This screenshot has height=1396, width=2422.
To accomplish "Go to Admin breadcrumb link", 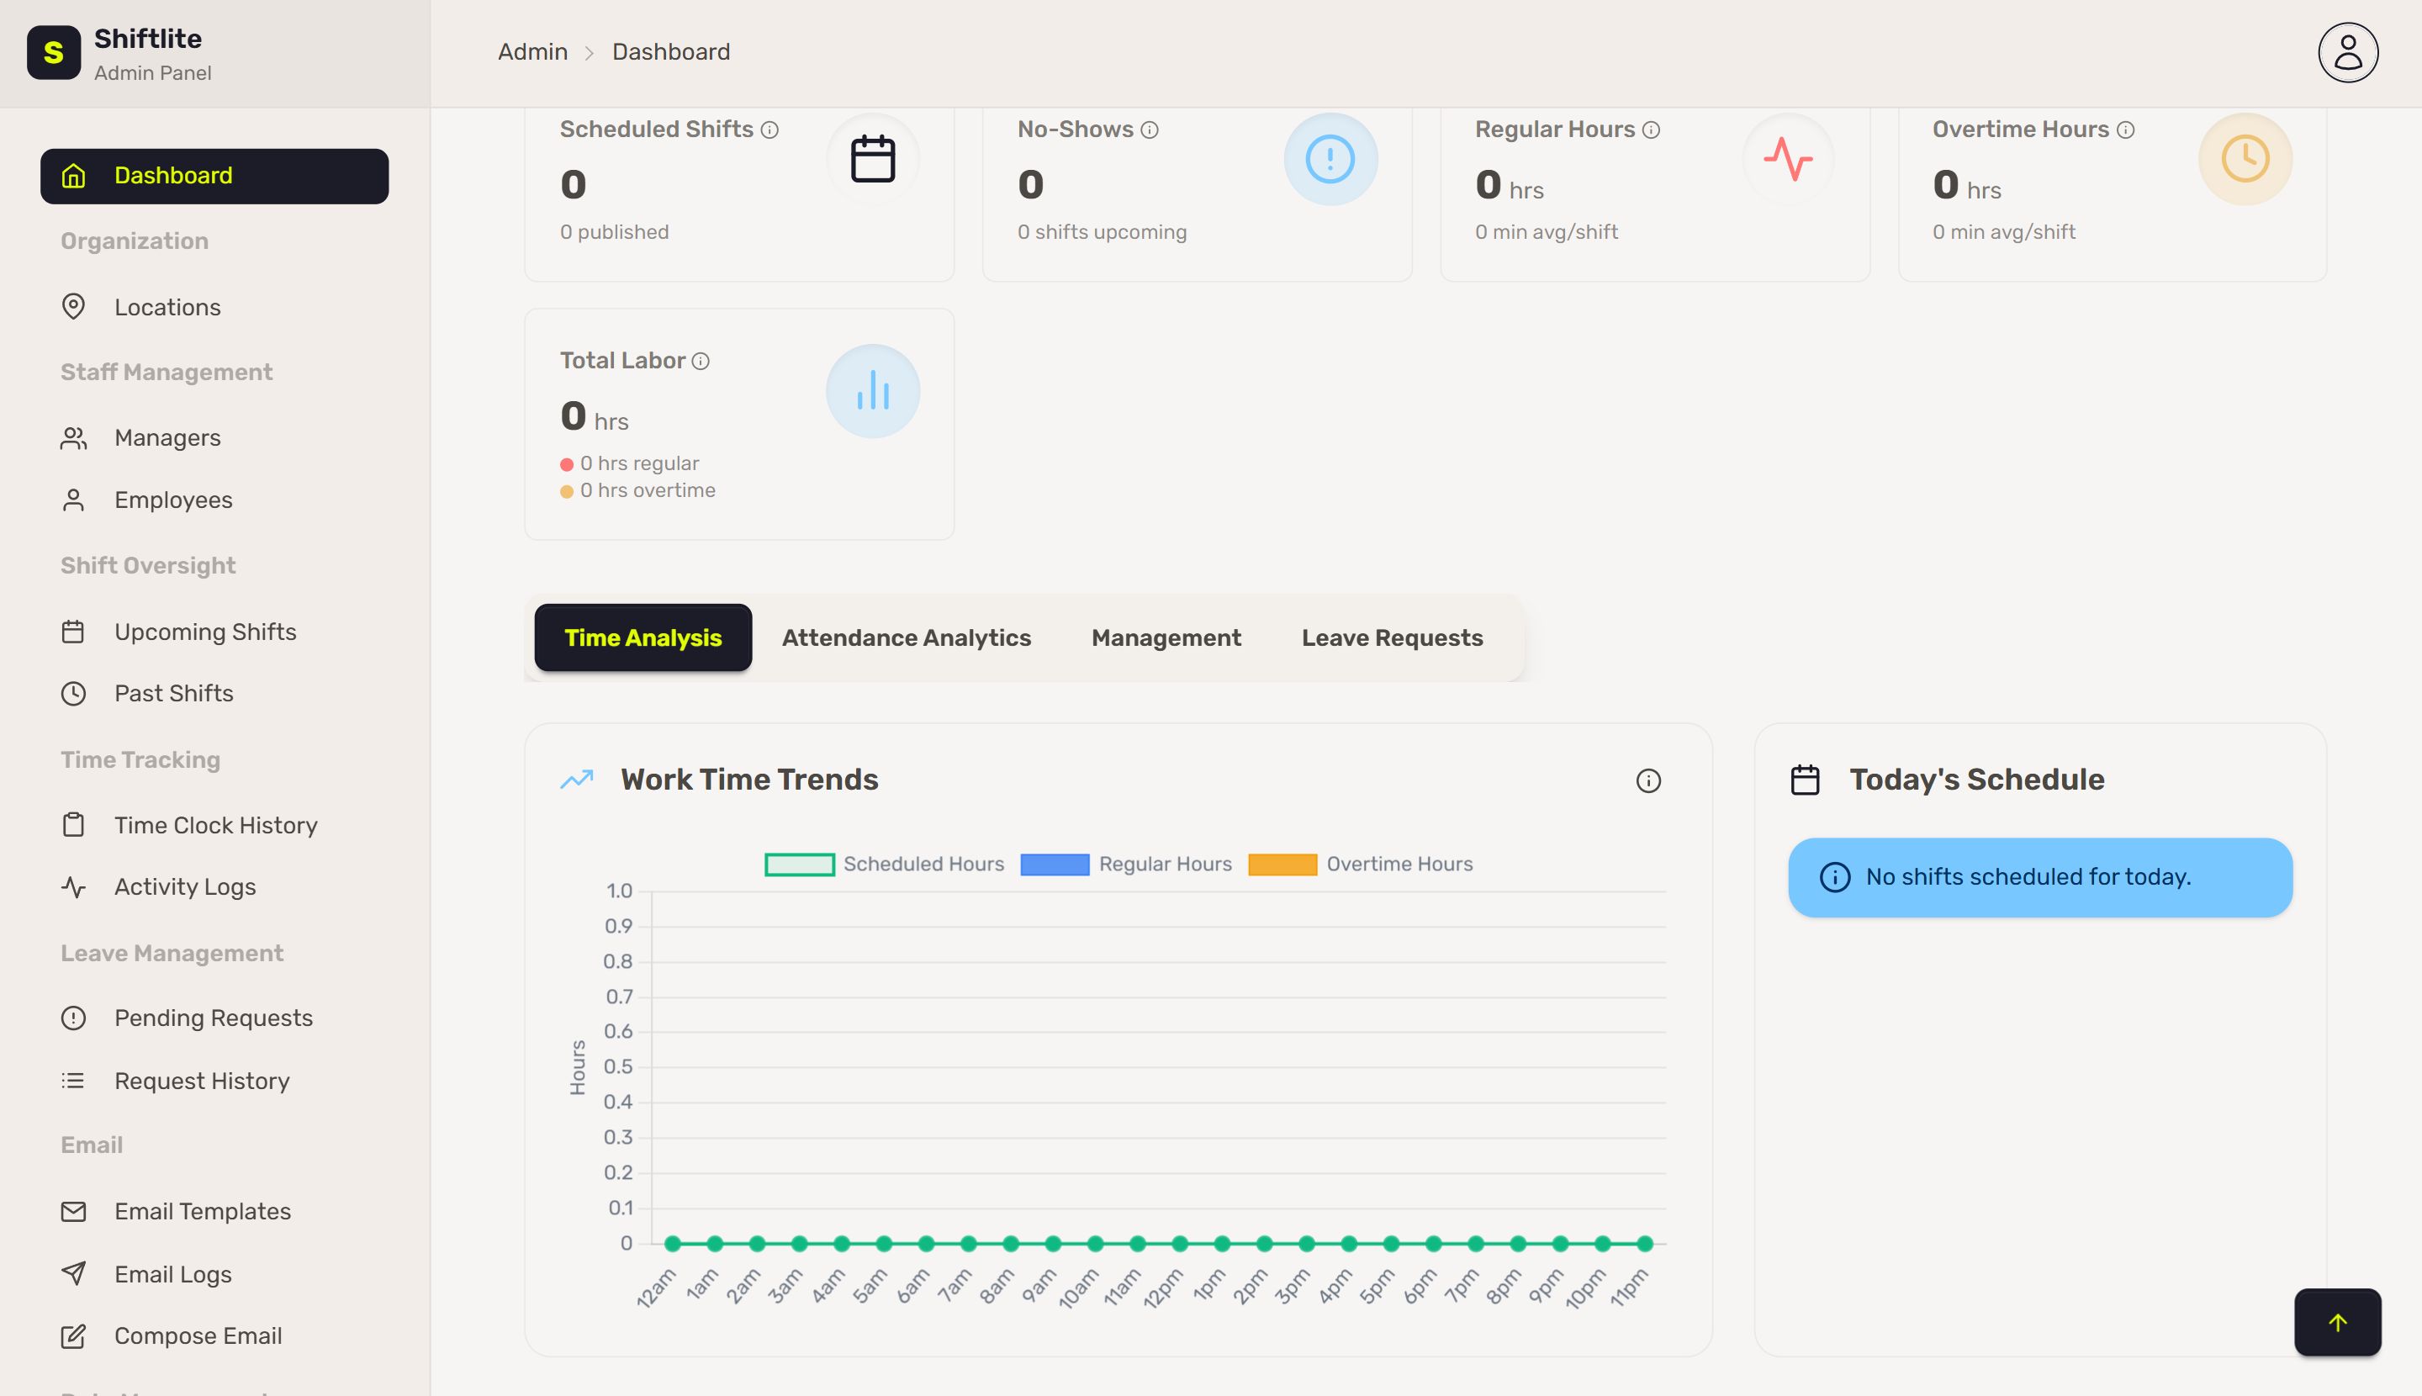I will [532, 52].
